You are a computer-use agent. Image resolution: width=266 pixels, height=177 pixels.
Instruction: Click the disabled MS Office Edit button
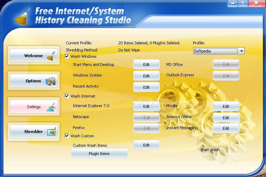[226, 64]
